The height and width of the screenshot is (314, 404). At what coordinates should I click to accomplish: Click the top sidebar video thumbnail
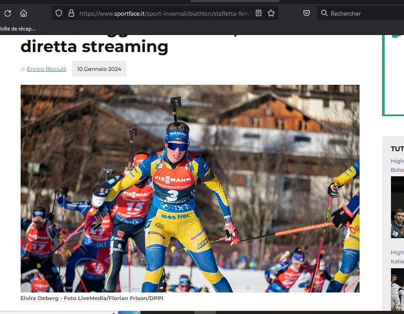397,207
